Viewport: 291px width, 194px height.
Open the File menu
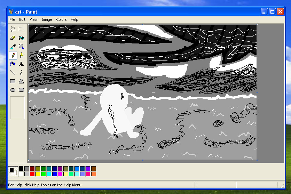pos(12,19)
